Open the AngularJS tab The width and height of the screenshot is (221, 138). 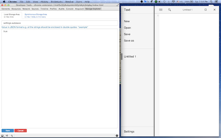(79, 9)
